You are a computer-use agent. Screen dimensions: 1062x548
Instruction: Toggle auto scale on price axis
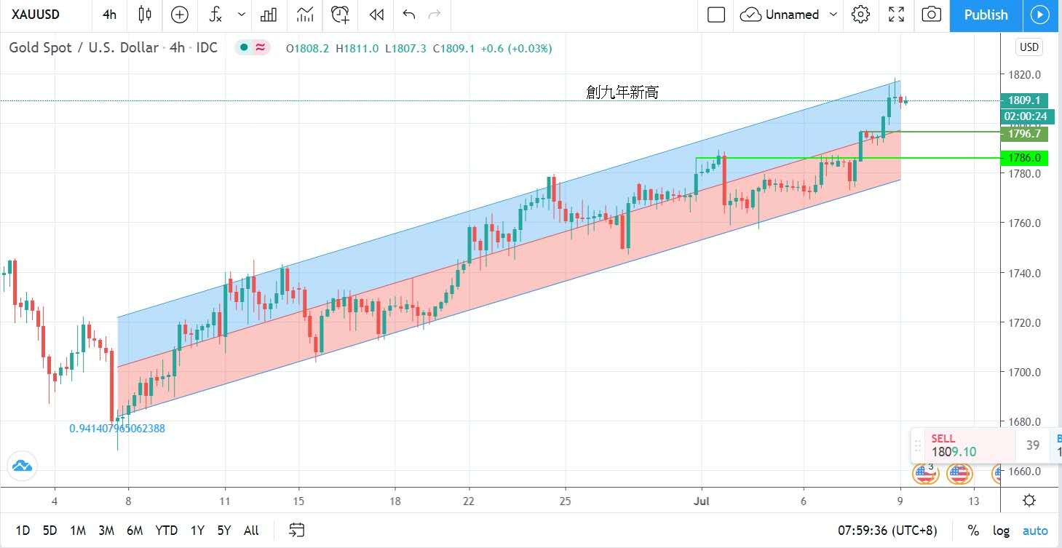coord(1035,531)
